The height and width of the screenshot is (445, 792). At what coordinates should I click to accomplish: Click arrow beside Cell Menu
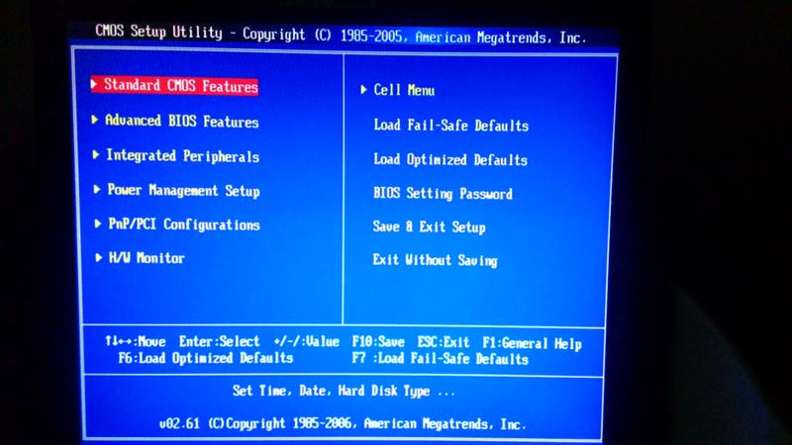point(363,89)
